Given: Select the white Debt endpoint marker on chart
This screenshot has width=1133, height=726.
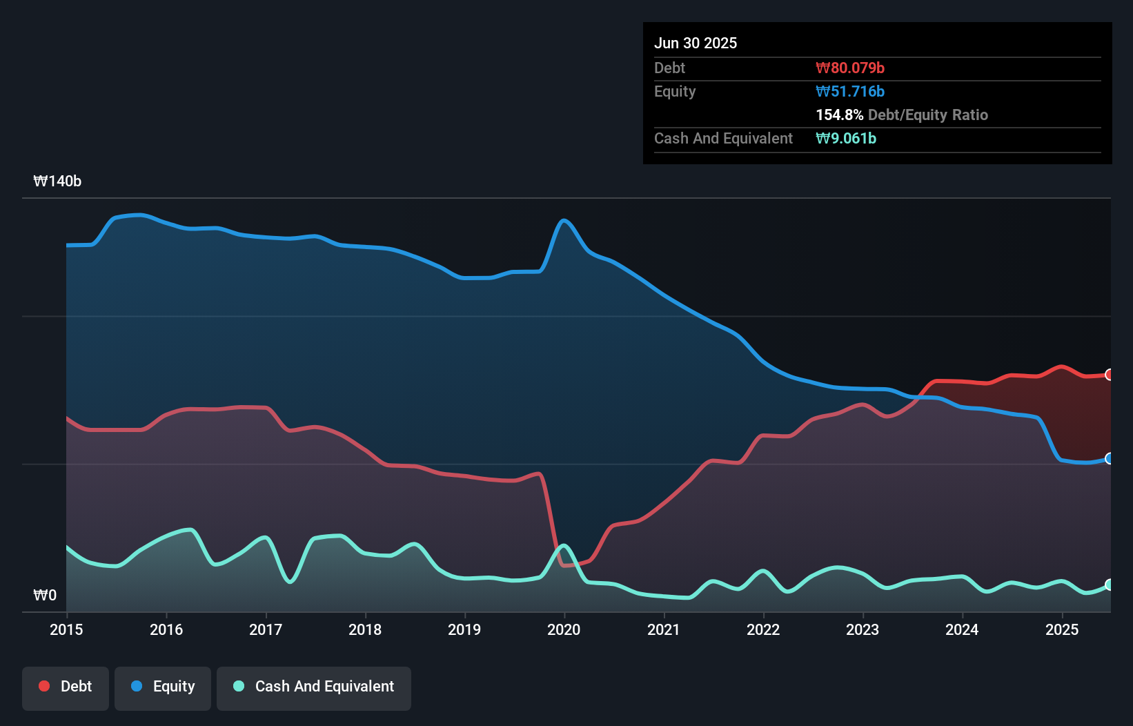Looking at the screenshot, I should (1108, 375).
